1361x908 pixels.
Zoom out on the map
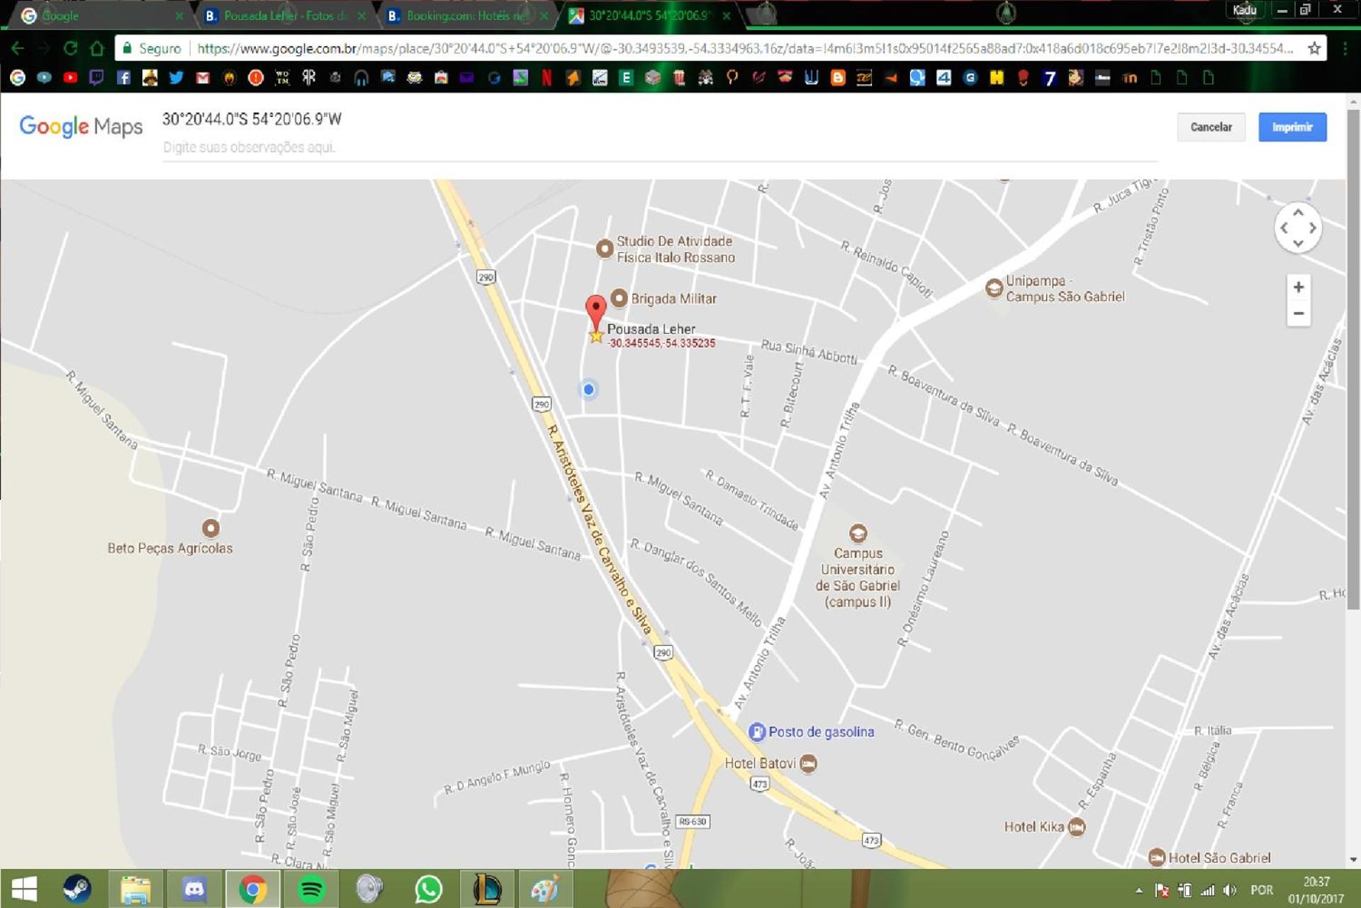[x=1298, y=313]
